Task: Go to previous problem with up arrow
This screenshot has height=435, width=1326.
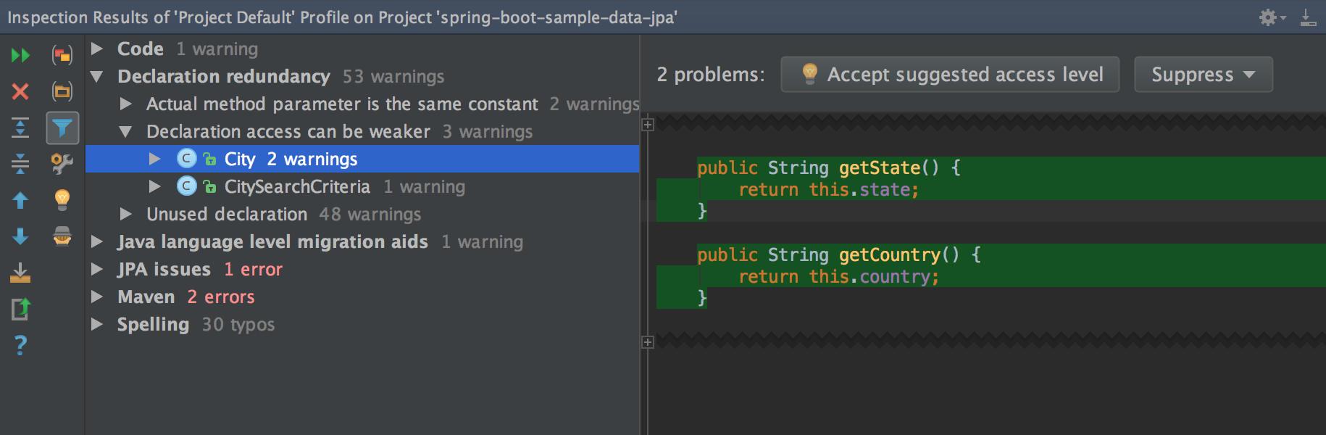Action: (20, 200)
